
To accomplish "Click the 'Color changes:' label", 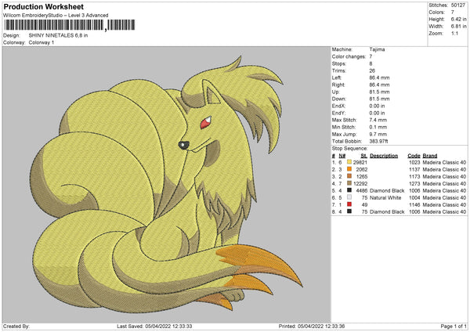I will (x=349, y=56).
